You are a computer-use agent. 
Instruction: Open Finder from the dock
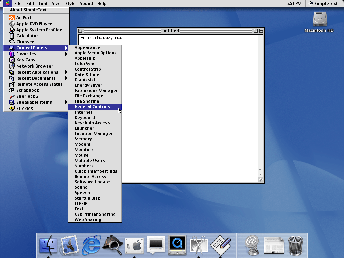[x=48, y=245]
